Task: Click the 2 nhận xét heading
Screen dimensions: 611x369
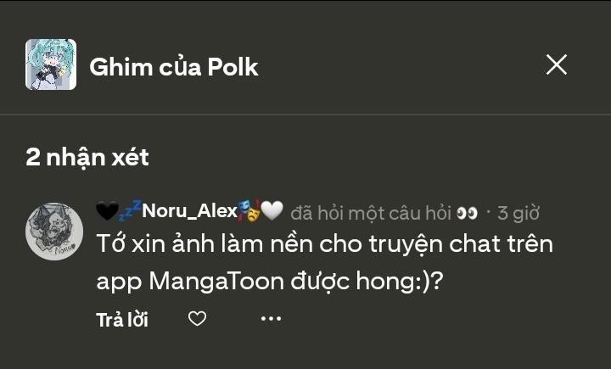Action: (87, 157)
